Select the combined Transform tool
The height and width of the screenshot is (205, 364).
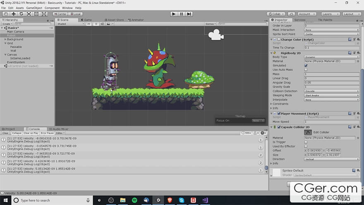pyautogui.click(x=44, y=14)
